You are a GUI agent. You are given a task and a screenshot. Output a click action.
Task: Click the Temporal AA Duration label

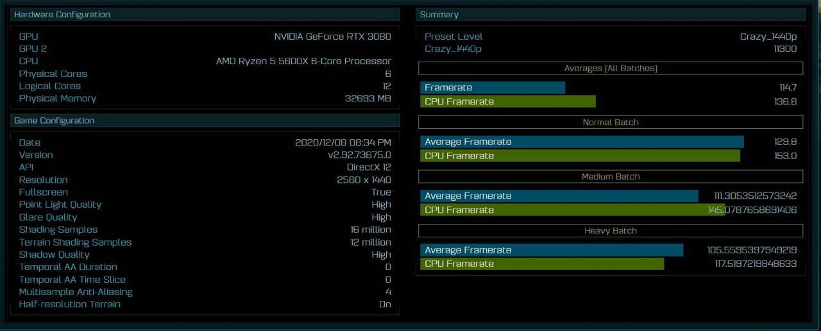68,267
